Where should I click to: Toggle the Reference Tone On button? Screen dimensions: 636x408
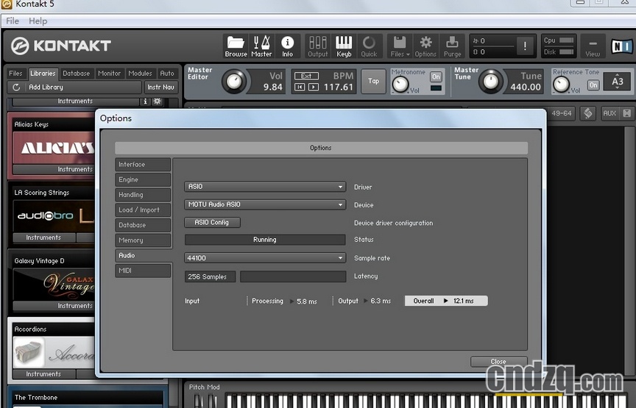pos(593,85)
